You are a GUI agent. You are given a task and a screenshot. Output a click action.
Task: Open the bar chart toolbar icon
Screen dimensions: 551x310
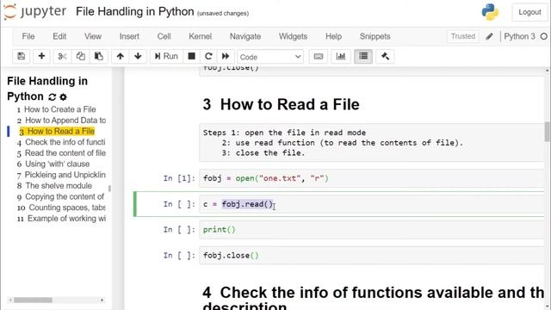click(341, 56)
